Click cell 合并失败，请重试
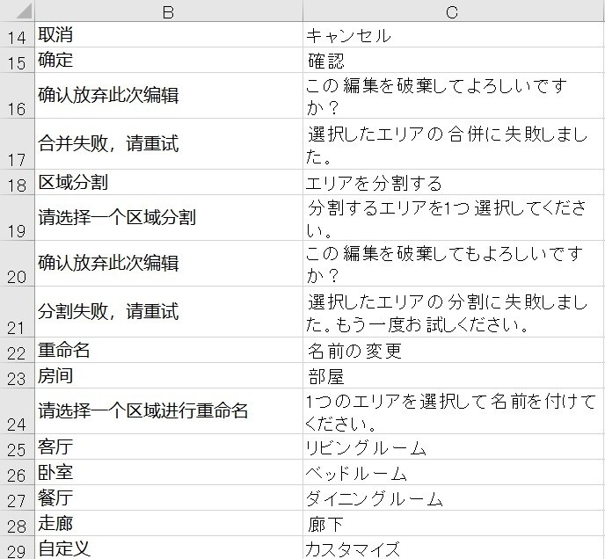The height and width of the screenshot is (559, 605). point(169,143)
